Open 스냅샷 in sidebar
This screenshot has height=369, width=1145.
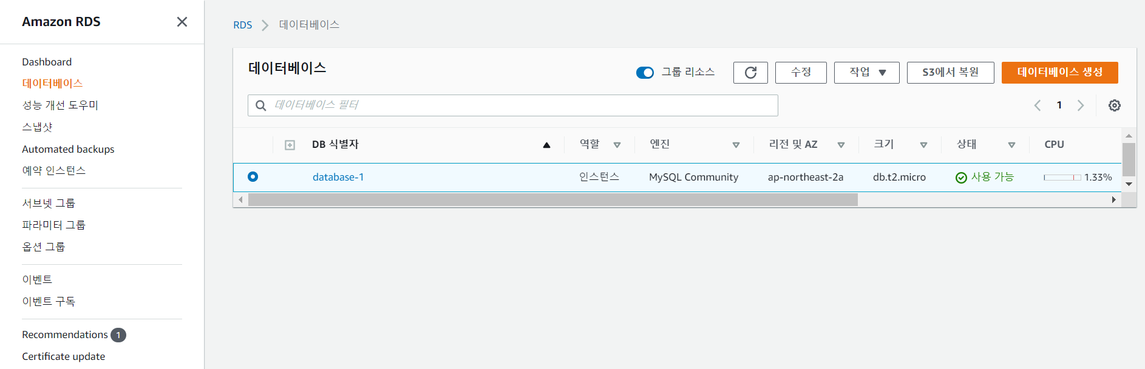(x=37, y=127)
